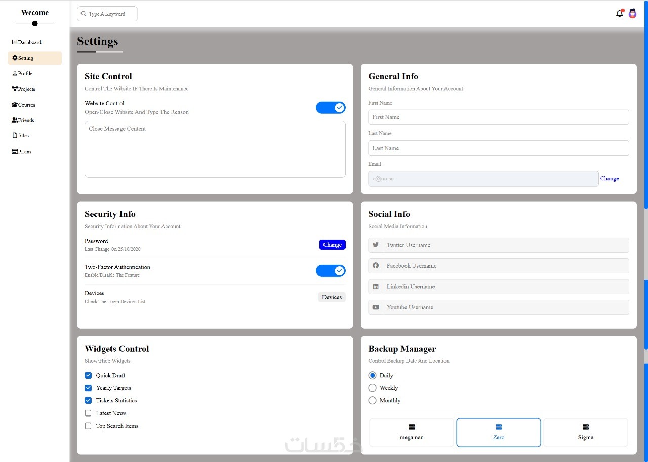Click the server icon above Zero
Image resolution: width=648 pixels, height=462 pixels.
[499, 427]
